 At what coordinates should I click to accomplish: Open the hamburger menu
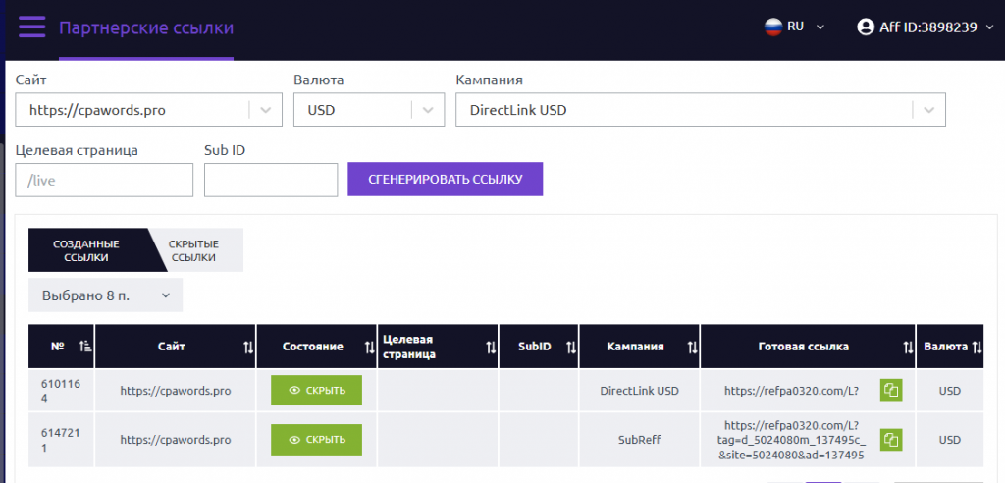tap(31, 27)
